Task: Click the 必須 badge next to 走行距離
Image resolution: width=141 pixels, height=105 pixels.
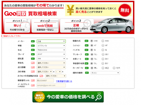Action: (33, 67)
